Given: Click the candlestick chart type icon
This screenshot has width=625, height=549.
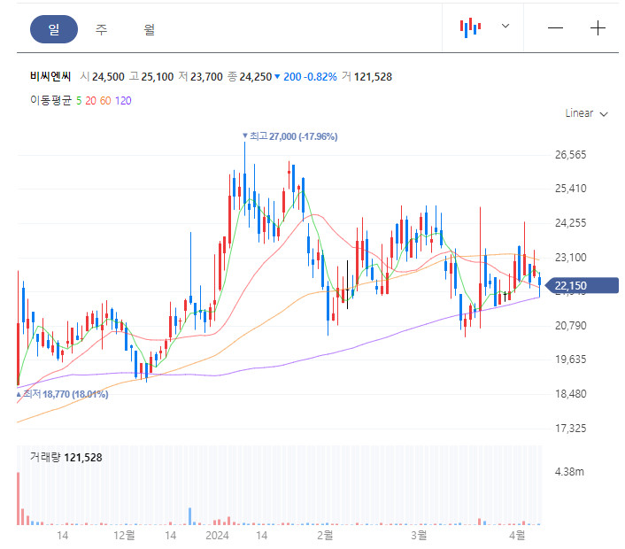Looking at the screenshot, I should 470,27.
